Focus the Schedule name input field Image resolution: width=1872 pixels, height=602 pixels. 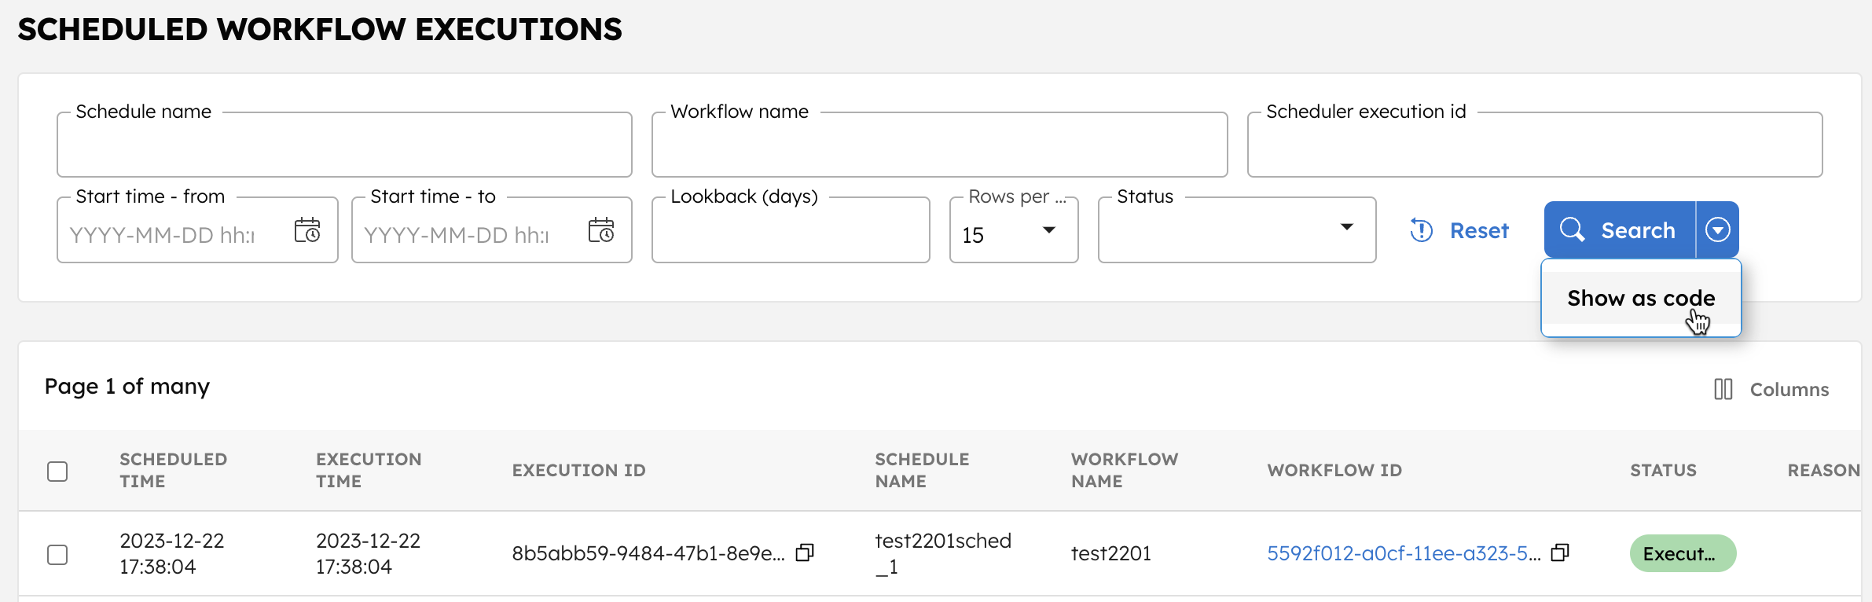[x=344, y=145]
